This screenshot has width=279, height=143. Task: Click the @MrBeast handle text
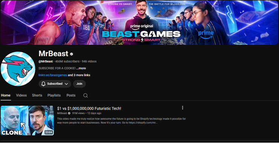[46, 62]
